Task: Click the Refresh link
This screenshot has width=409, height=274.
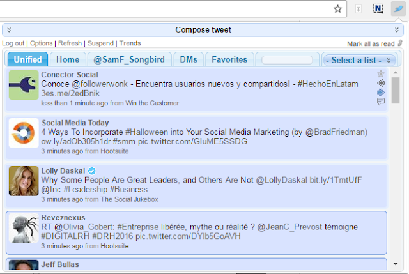Action: click(70, 43)
